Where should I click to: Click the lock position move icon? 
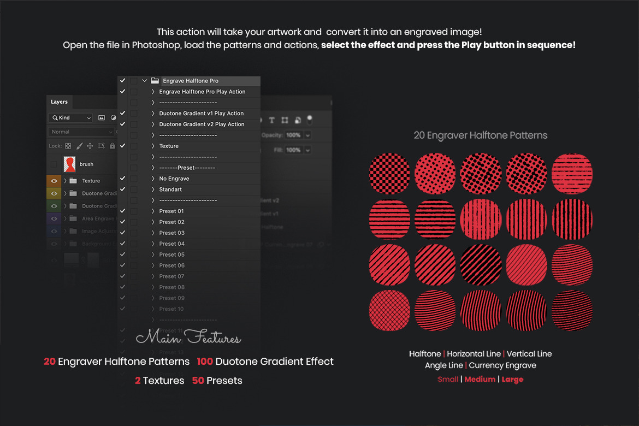(x=90, y=146)
